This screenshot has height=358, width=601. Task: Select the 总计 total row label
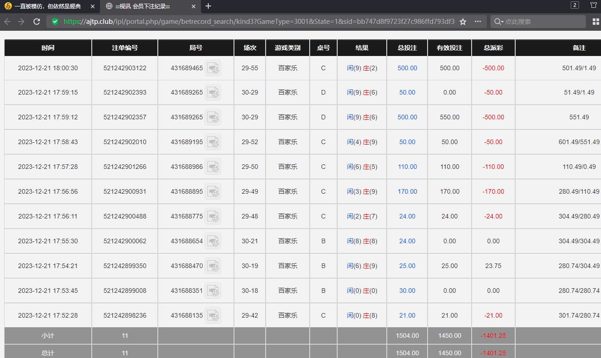coord(48,353)
